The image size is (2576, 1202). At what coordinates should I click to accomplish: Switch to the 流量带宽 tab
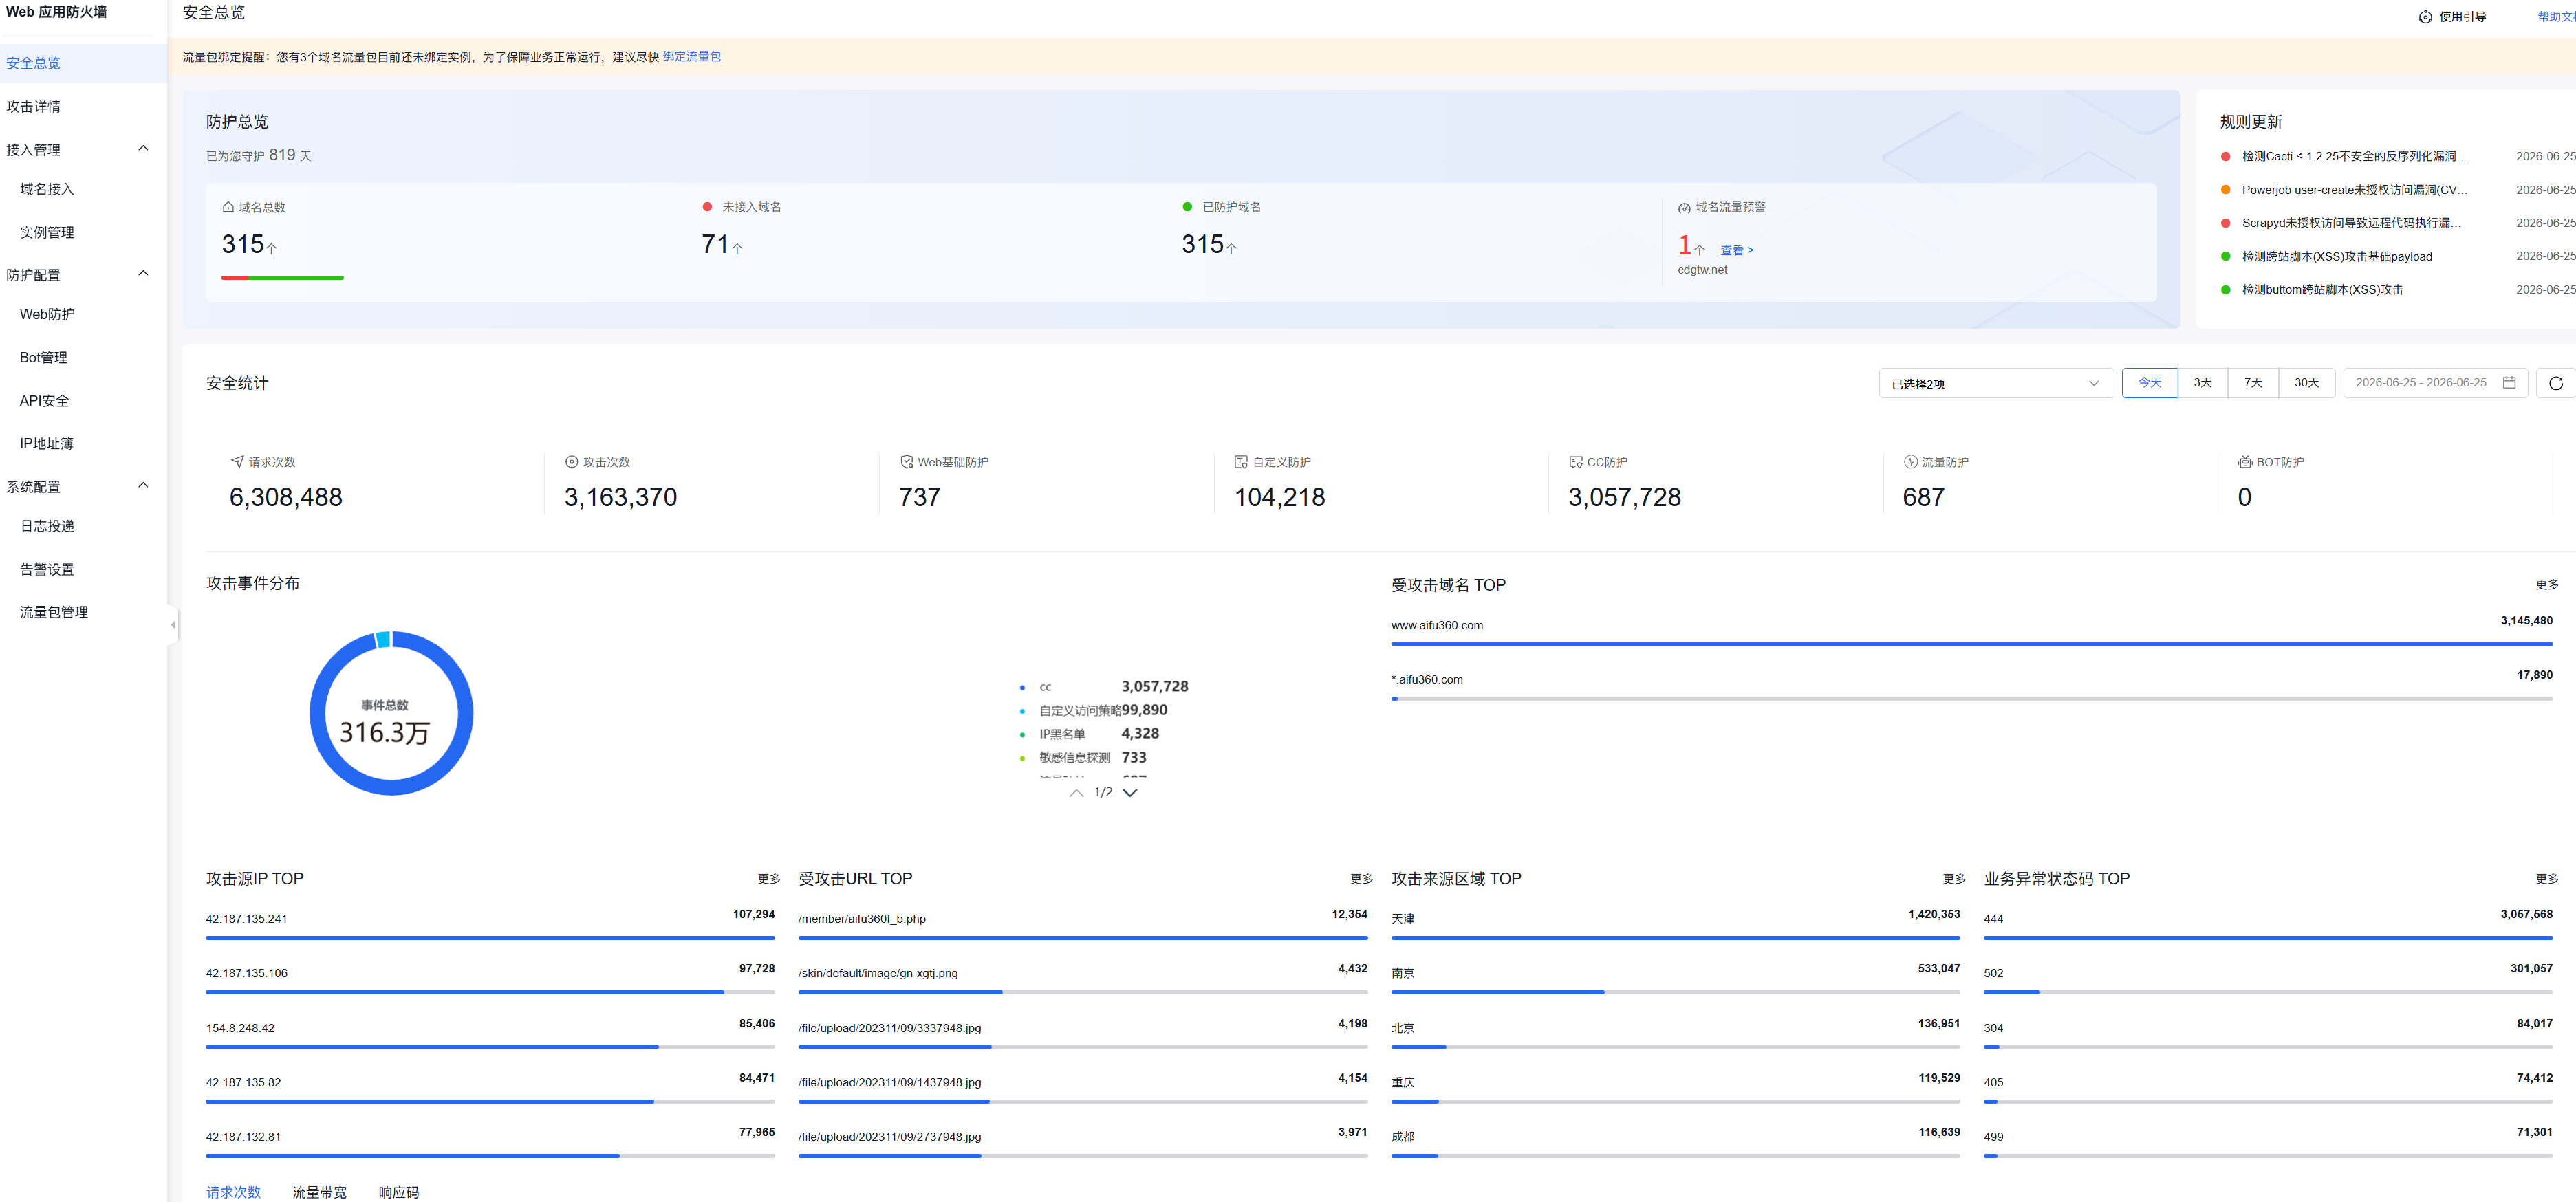point(319,1192)
